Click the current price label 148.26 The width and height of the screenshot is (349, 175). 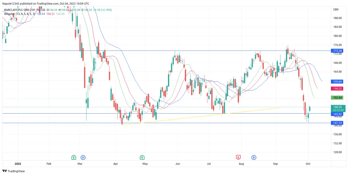pos(337,107)
